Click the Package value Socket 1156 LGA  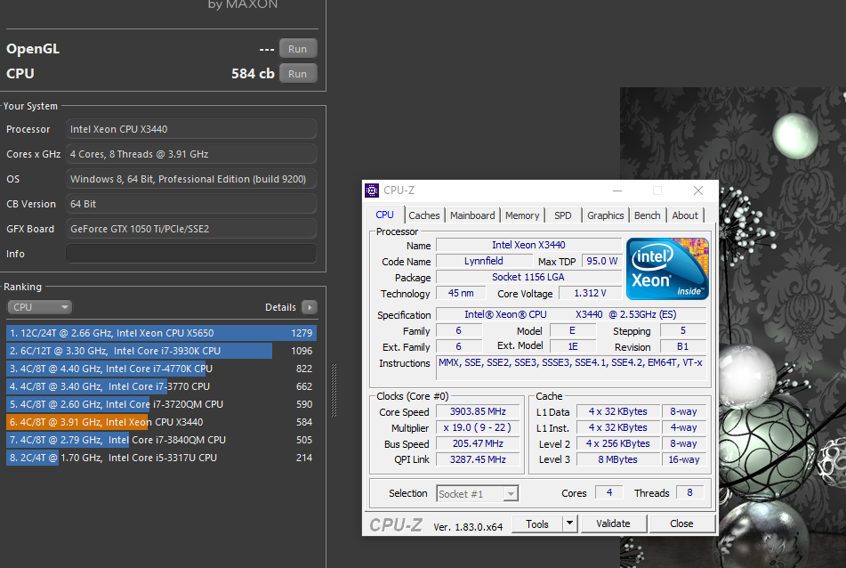528,278
